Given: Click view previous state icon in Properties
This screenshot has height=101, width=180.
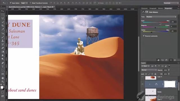Looking at the screenshot, I should [162, 60].
